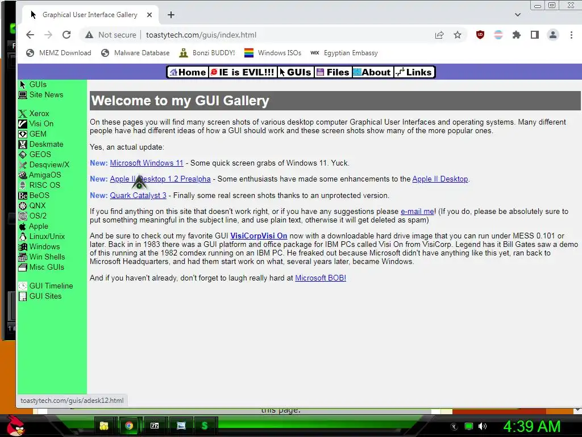Go to Home in the site navigation bar

(x=188, y=72)
